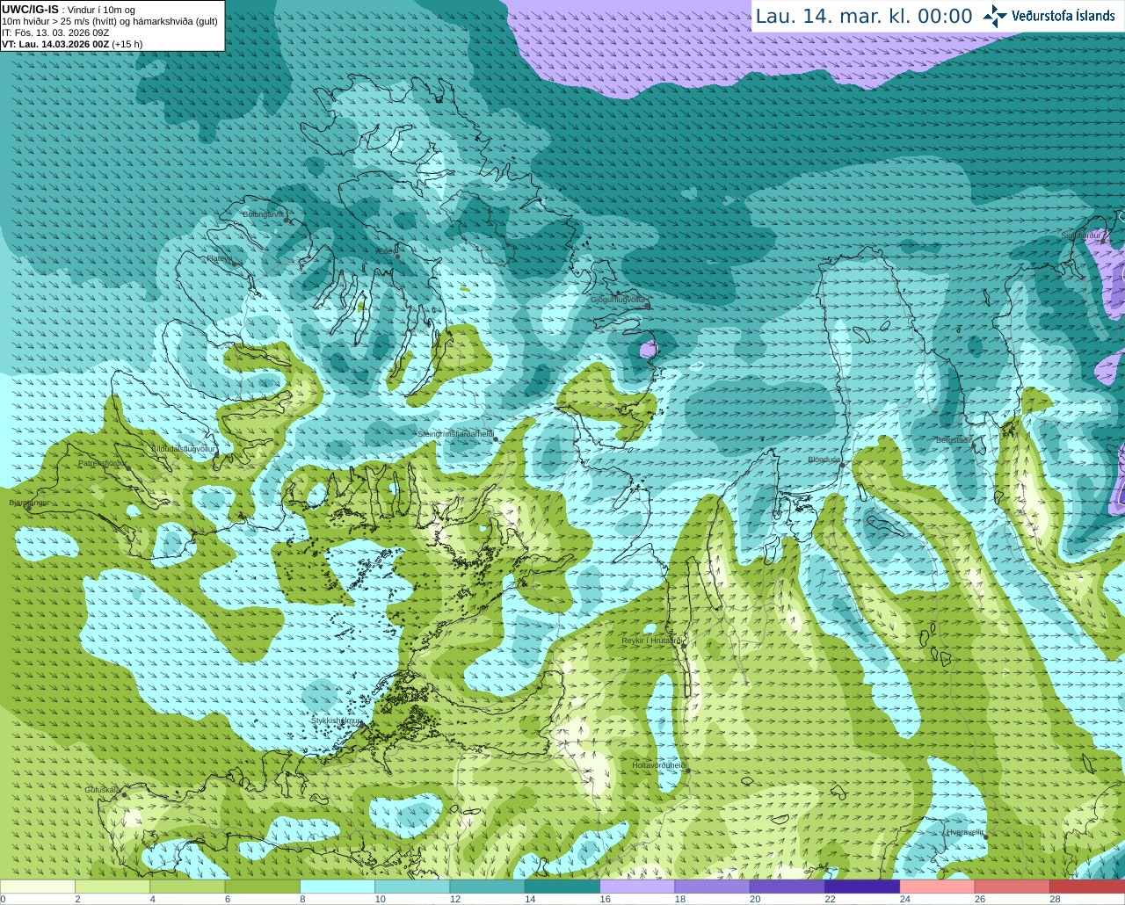Select the IT: Fös. 13. 03. 2026 09Z line

(x=55, y=33)
